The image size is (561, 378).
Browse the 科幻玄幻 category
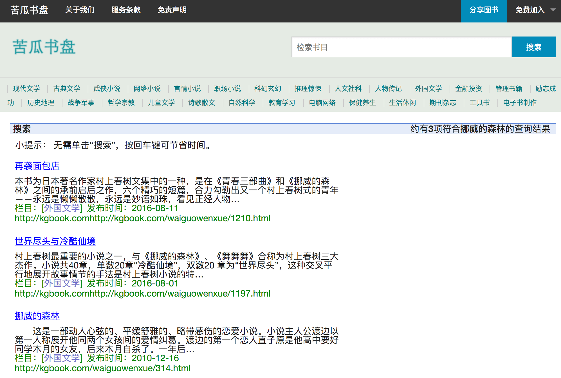(x=268, y=89)
